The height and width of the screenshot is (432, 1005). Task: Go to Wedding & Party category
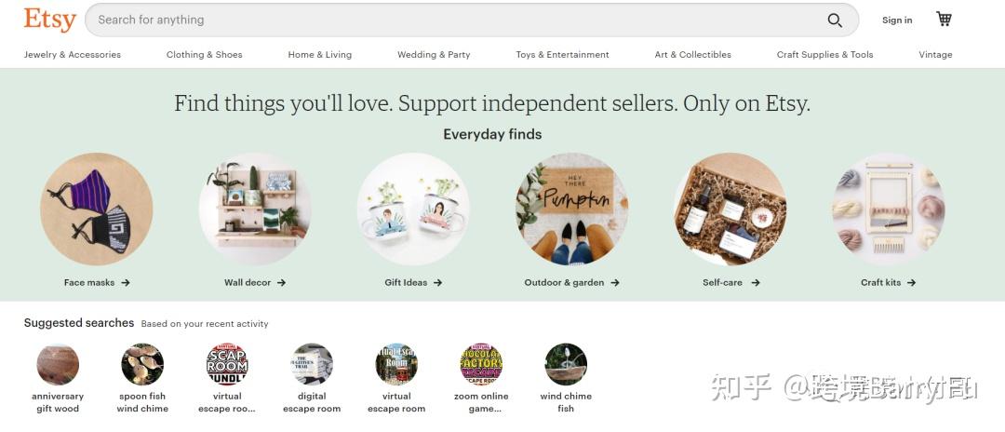click(x=434, y=55)
